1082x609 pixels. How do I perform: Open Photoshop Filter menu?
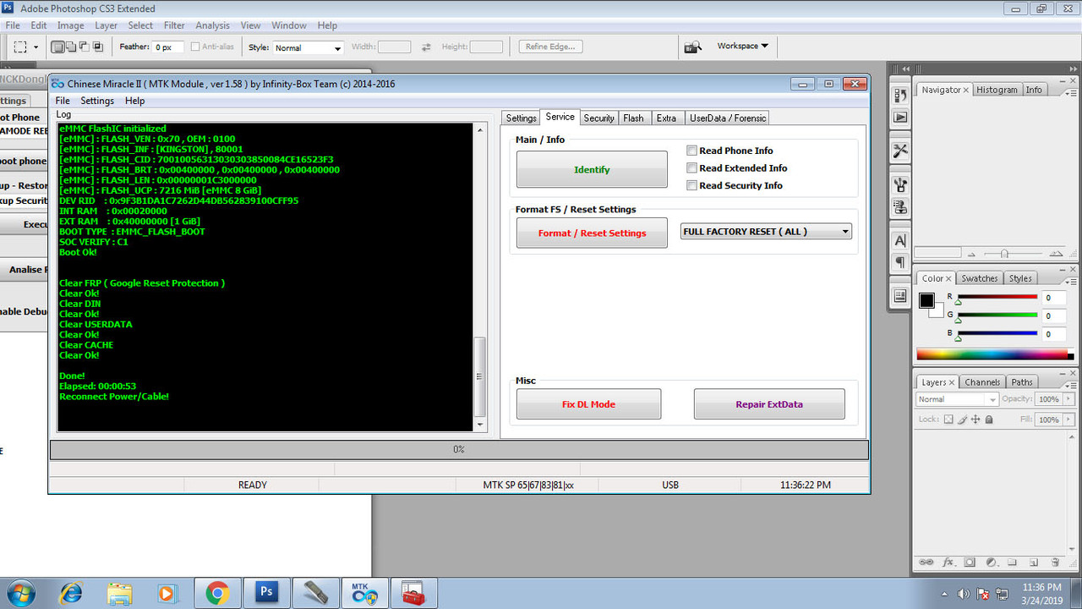174,25
